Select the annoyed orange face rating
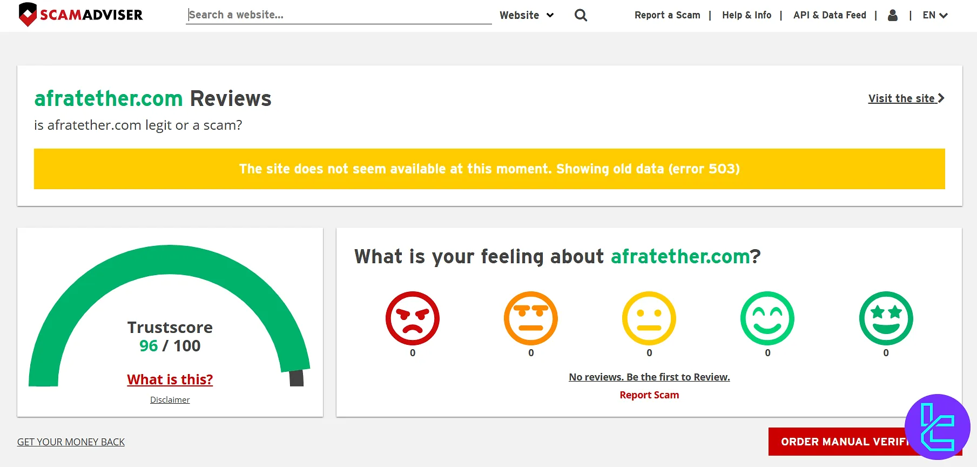This screenshot has height=467, width=977. point(530,318)
